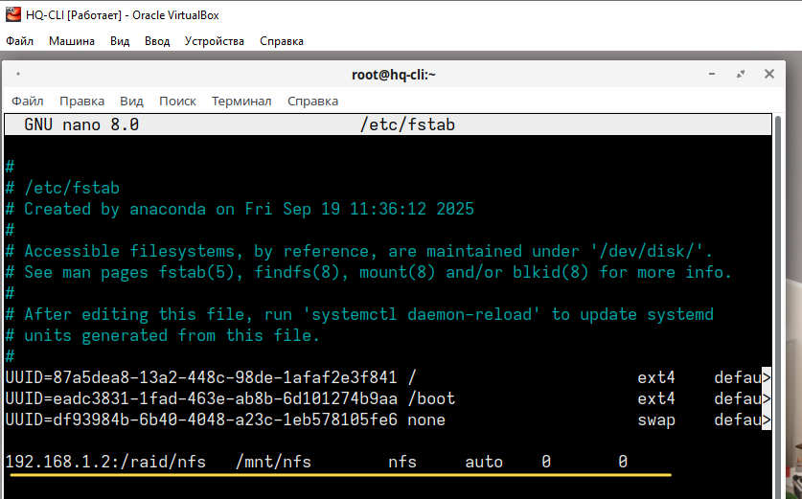Screen dimensions: 802x499
Task: Open the VirtualBox Вид menu
Action: pos(120,41)
